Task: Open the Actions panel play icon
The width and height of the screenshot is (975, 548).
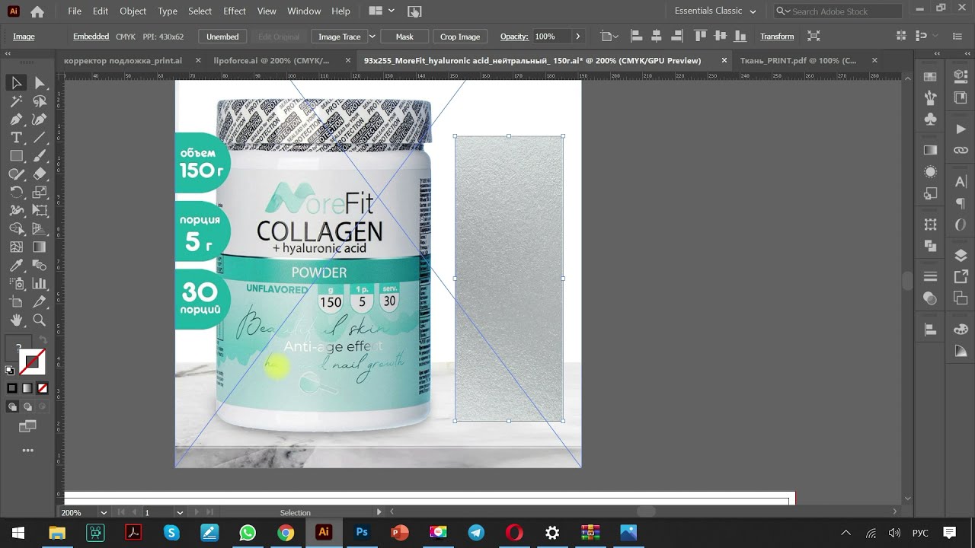Action: pyautogui.click(x=961, y=129)
